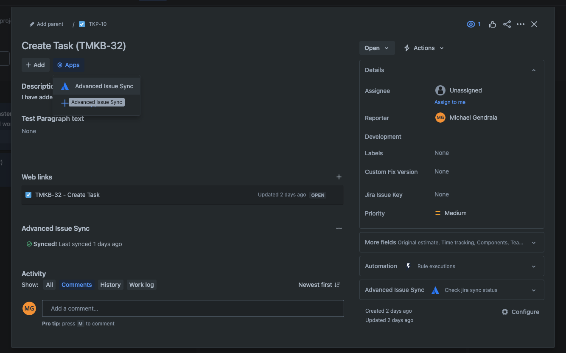Collapse the Details panel

pyautogui.click(x=534, y=70)
